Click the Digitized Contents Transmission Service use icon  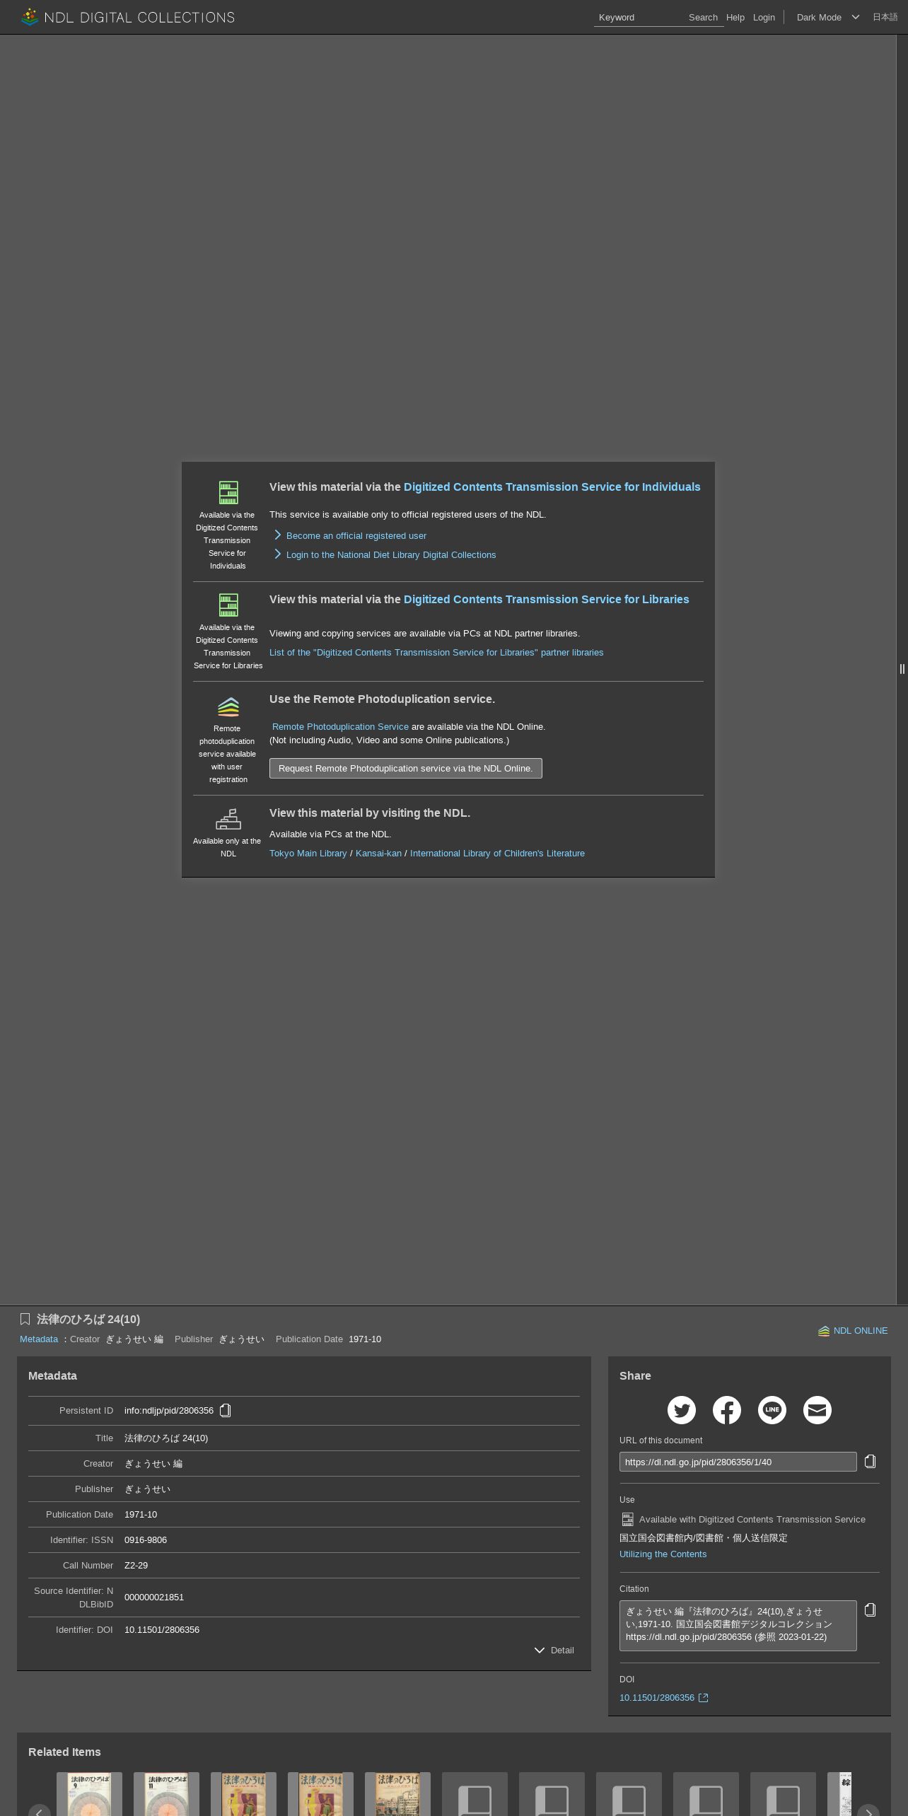coord(627,1519)
